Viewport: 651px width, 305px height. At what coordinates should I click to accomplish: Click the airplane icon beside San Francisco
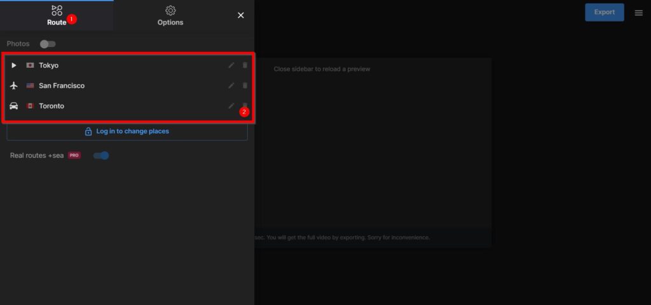click(x=14, y=86)
